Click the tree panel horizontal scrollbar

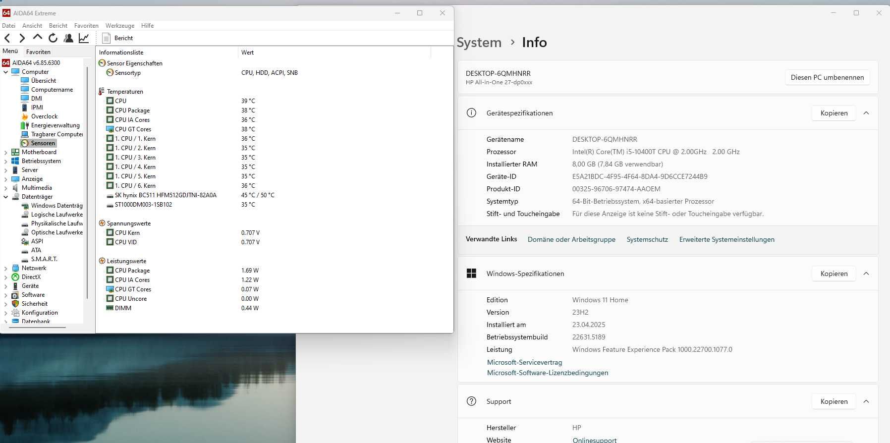(36, 327)
